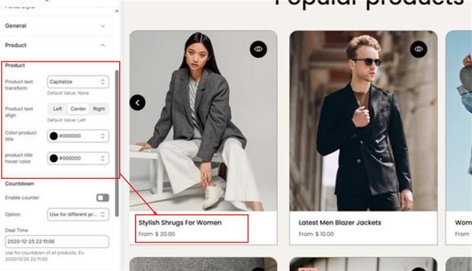The height and width of the screenshot is (271, 472).
Task: Open Latest Men Blazer Jackets product title
Action: (340, 223)
